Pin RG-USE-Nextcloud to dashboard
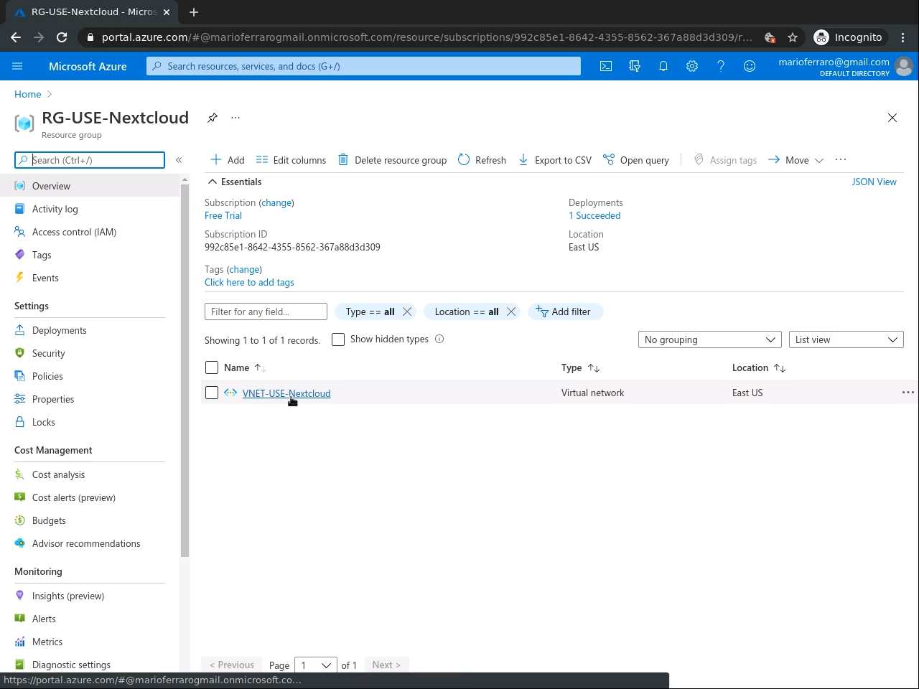This screenshot has width=919, height=689. [213, 118]
